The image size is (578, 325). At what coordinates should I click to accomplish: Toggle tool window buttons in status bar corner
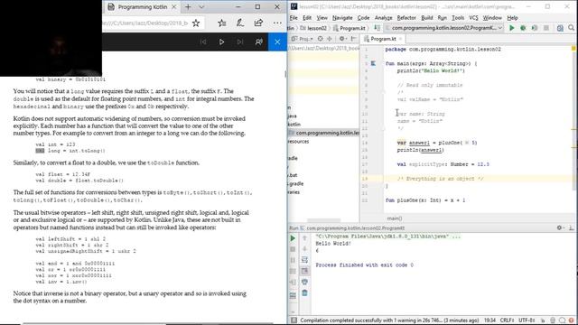click(294, 320)
